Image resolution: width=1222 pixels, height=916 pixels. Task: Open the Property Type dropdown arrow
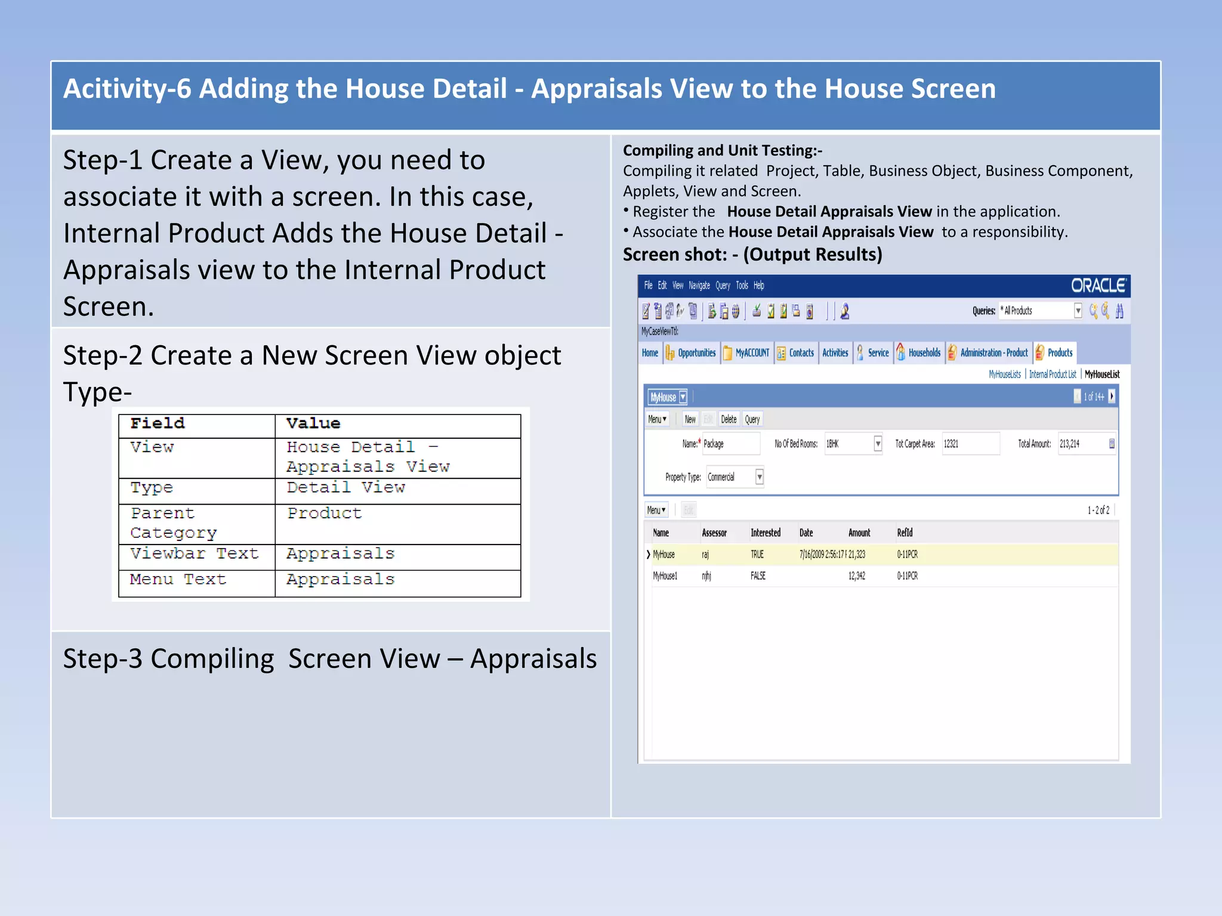(x=760, y=477)
